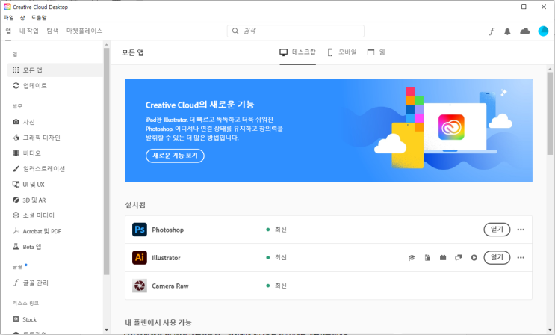
Task: Check cloud sync status icon
Action: (x=524, y=31)
